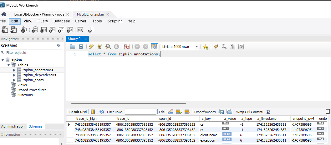Open the schema inspector icon
331x145 pixels.
click(24, 30)
